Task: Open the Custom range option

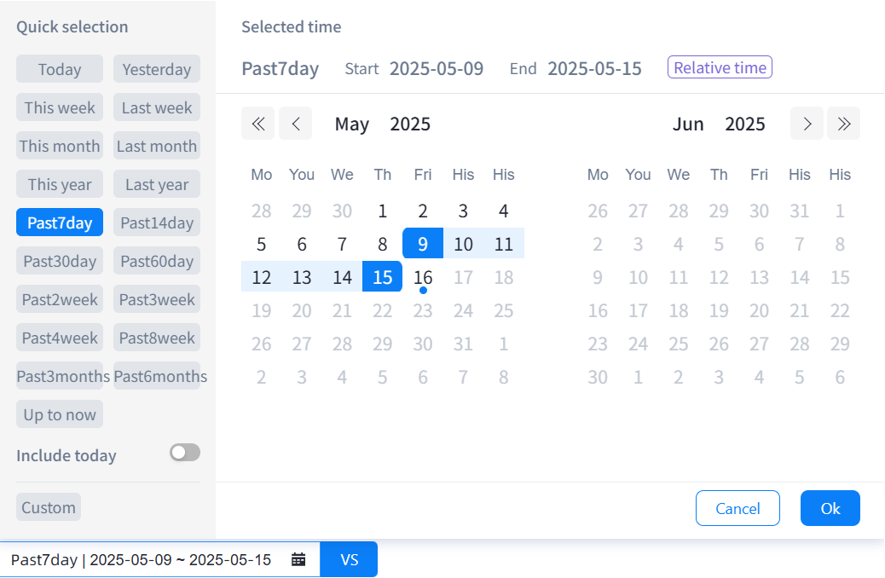Action: click(49, 507)
